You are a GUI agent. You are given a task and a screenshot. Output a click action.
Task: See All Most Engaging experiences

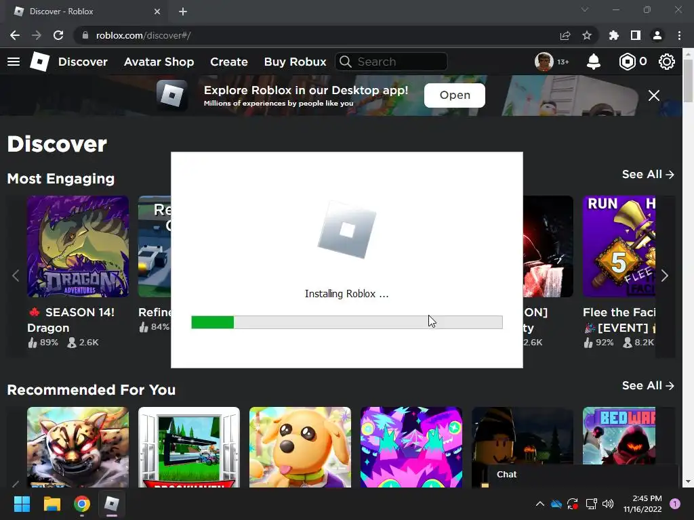click(x=648, y=174)
